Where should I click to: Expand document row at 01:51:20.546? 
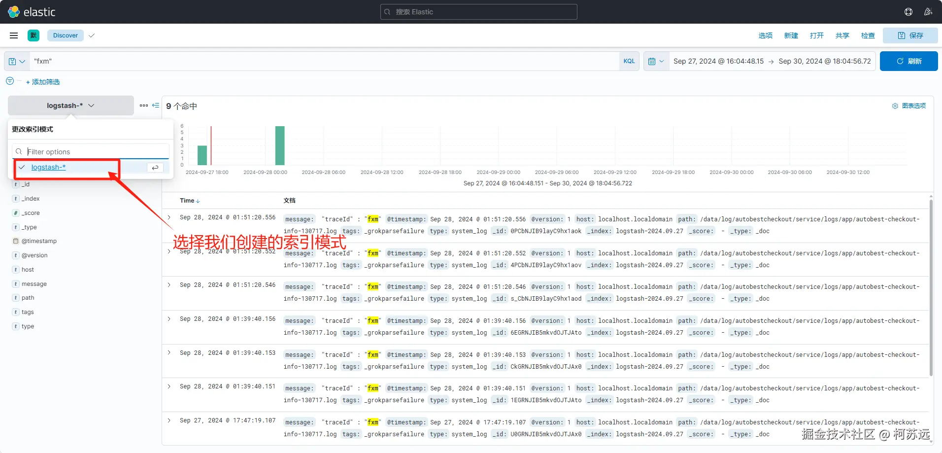tap(169, 285)
